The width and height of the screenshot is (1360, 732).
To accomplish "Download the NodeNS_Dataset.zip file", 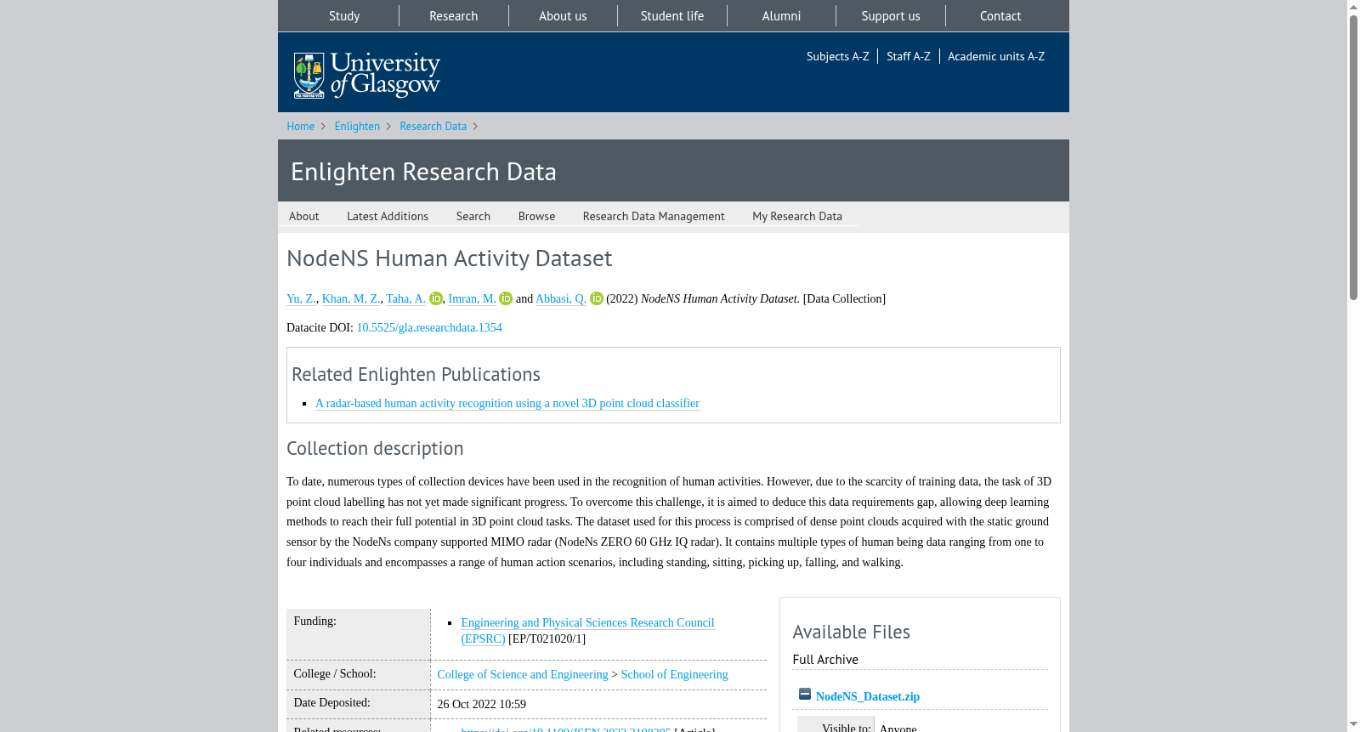I will 868,696.
